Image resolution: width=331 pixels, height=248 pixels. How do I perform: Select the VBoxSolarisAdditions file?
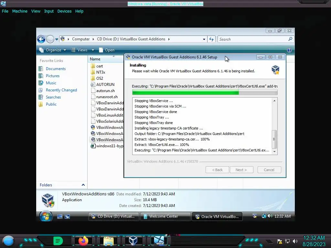(107, 121)
